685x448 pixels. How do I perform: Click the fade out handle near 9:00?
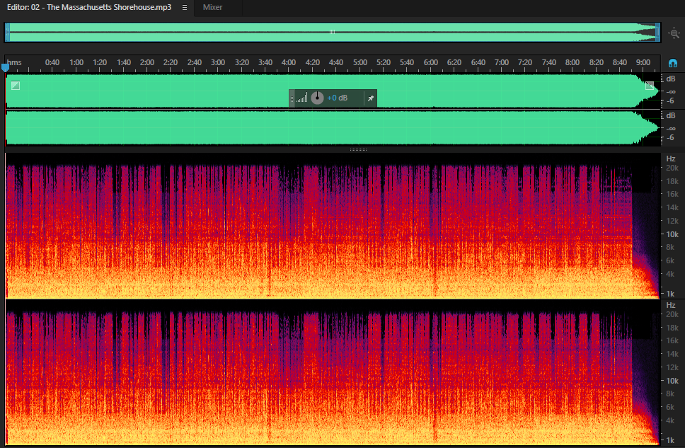point(650,86)
